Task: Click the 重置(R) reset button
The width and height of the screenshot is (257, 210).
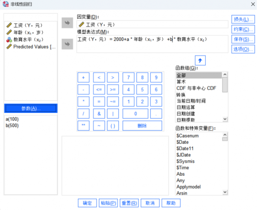Action: [x=129, y=203]
